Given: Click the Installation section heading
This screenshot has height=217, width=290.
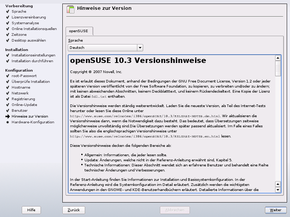Looking at the screenshot, I should (17, 50).
